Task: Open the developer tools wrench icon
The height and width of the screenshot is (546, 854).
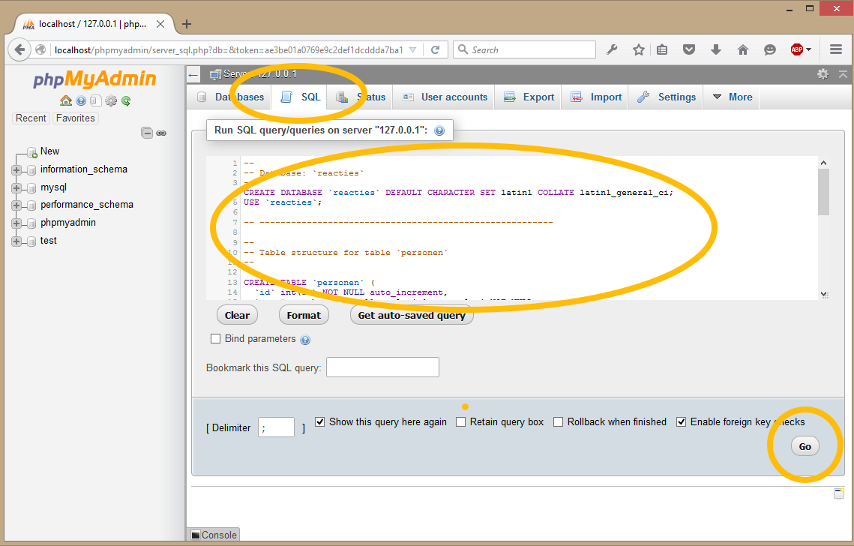Action: [x=612, y=49]
